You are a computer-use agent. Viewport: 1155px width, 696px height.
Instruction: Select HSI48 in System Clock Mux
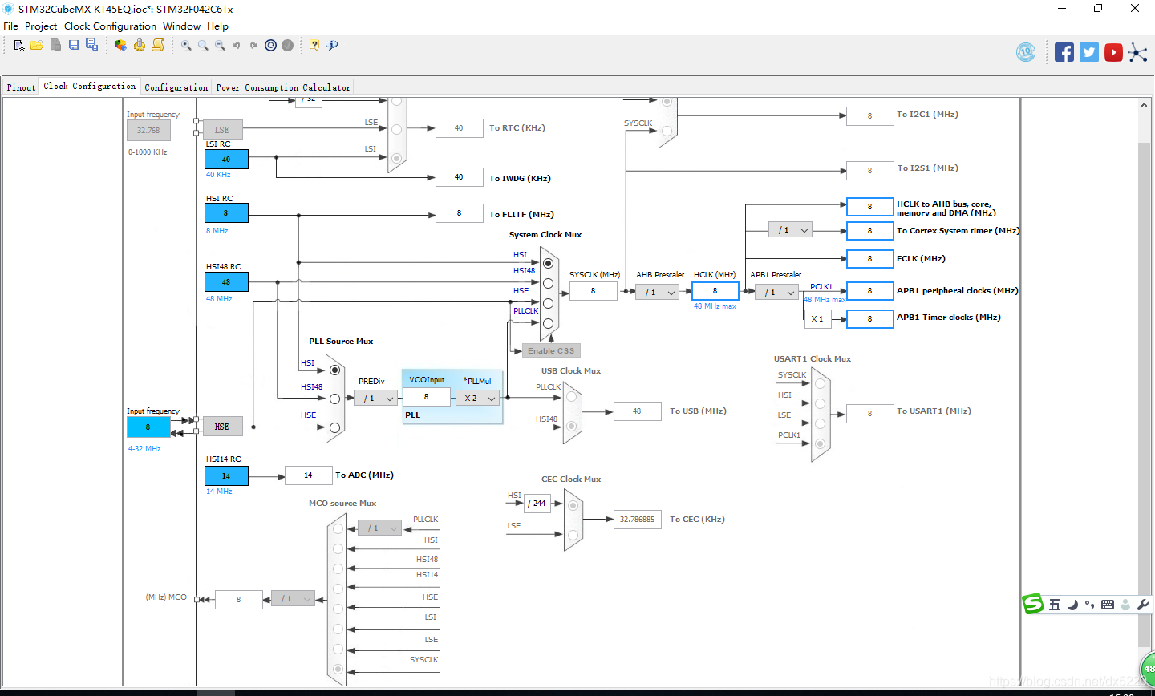coord(548,283)
